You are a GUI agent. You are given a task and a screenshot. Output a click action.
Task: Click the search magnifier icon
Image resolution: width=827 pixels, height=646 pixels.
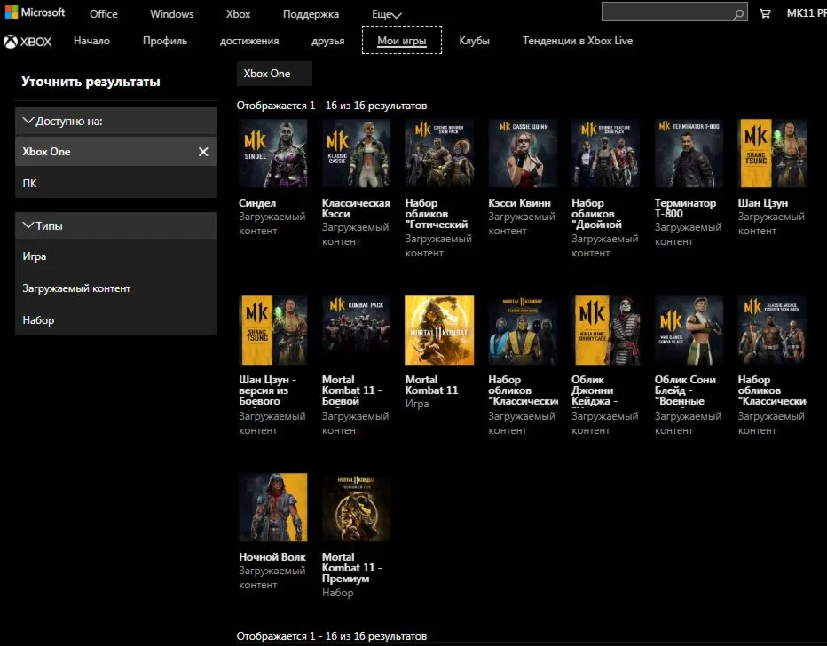pyautogui.click(x=738, y=14)
